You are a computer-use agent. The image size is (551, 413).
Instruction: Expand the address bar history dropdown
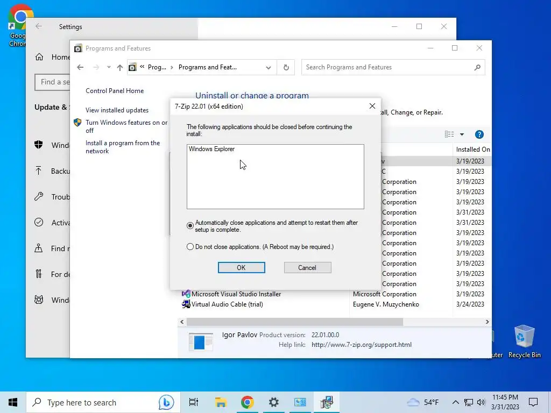point(269,67)
